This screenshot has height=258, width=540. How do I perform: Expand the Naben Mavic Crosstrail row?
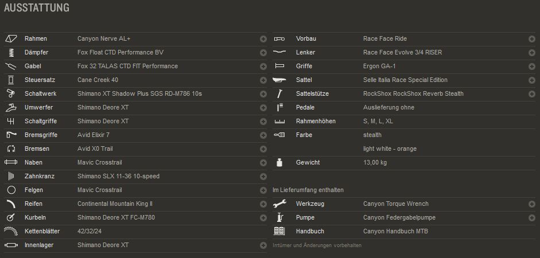pyautogui.click(x=263, y=163)
